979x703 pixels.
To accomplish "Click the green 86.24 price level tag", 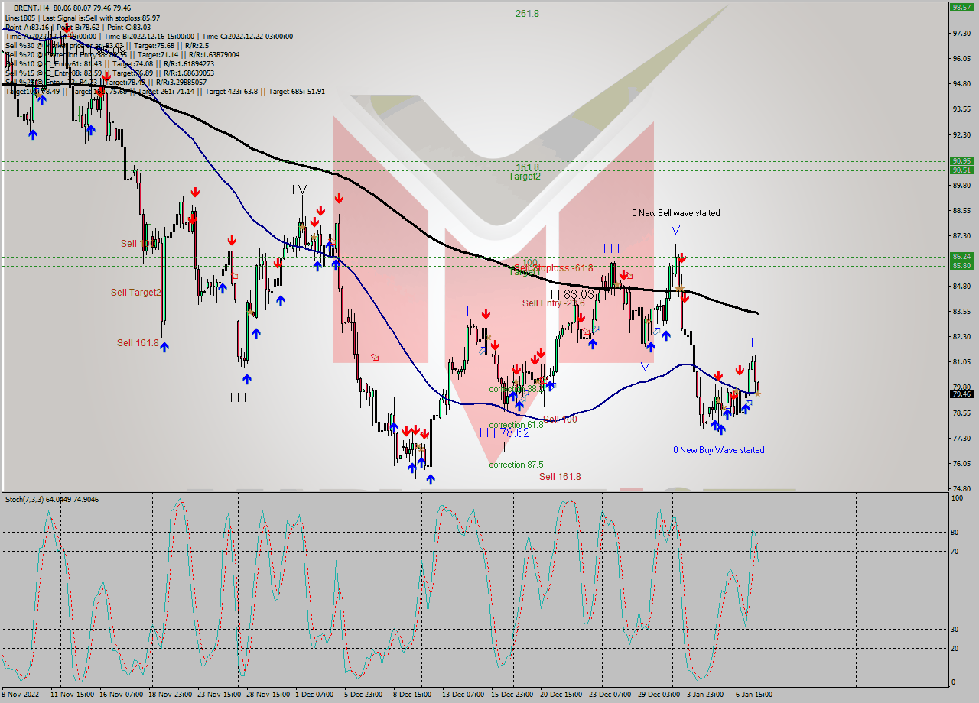I will (961, 257).
